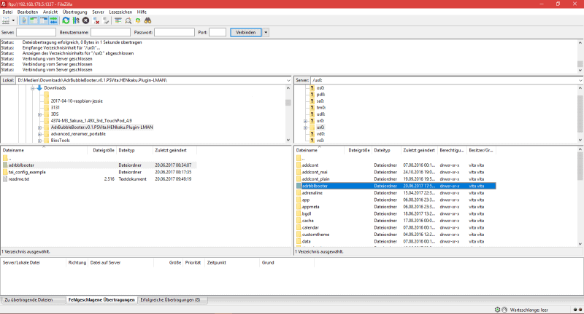Expand the advanced_renamer_portable node
This screenshot has height=314, width=584.
coord(40,134)
